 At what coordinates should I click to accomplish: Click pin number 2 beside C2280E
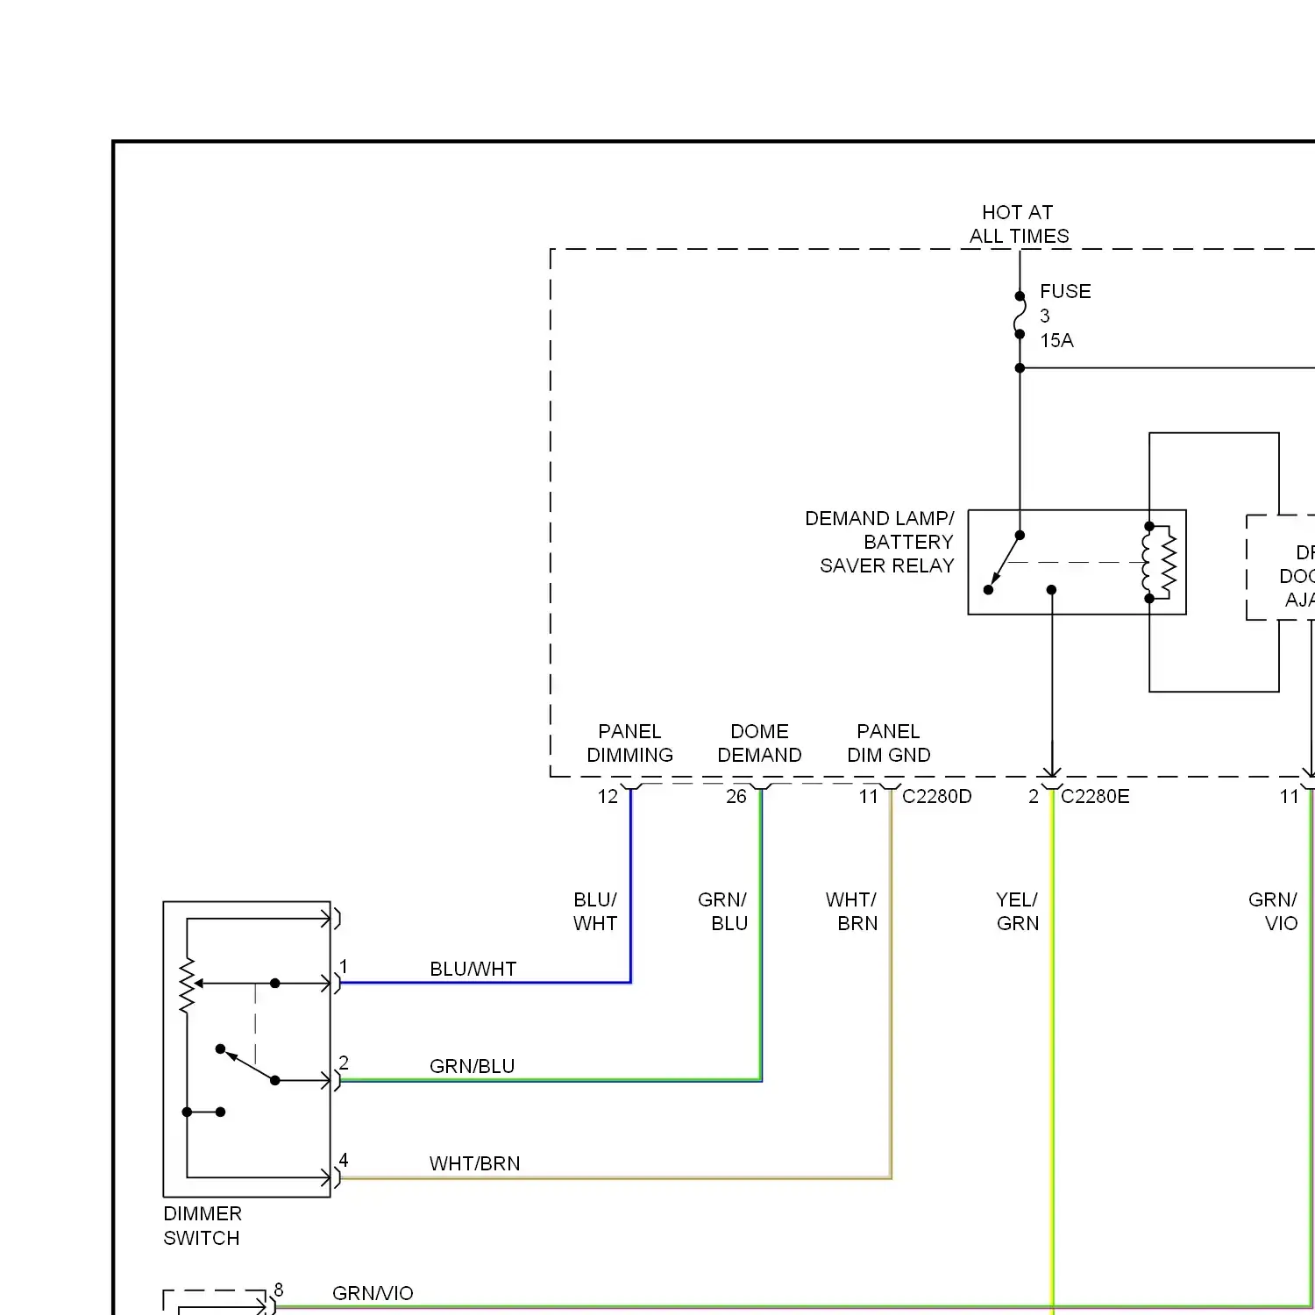[x=1034, y=796]
